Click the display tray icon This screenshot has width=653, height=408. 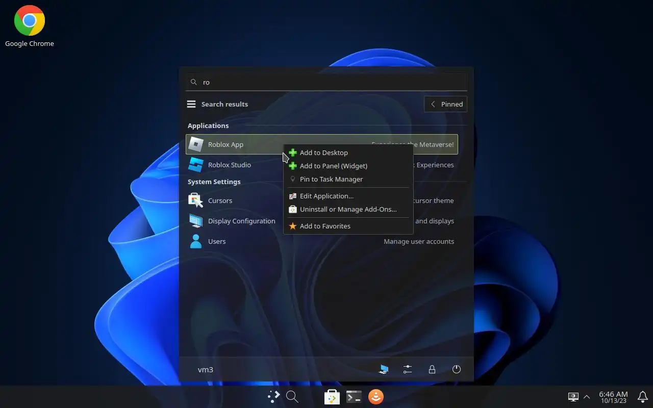point(573,397)
